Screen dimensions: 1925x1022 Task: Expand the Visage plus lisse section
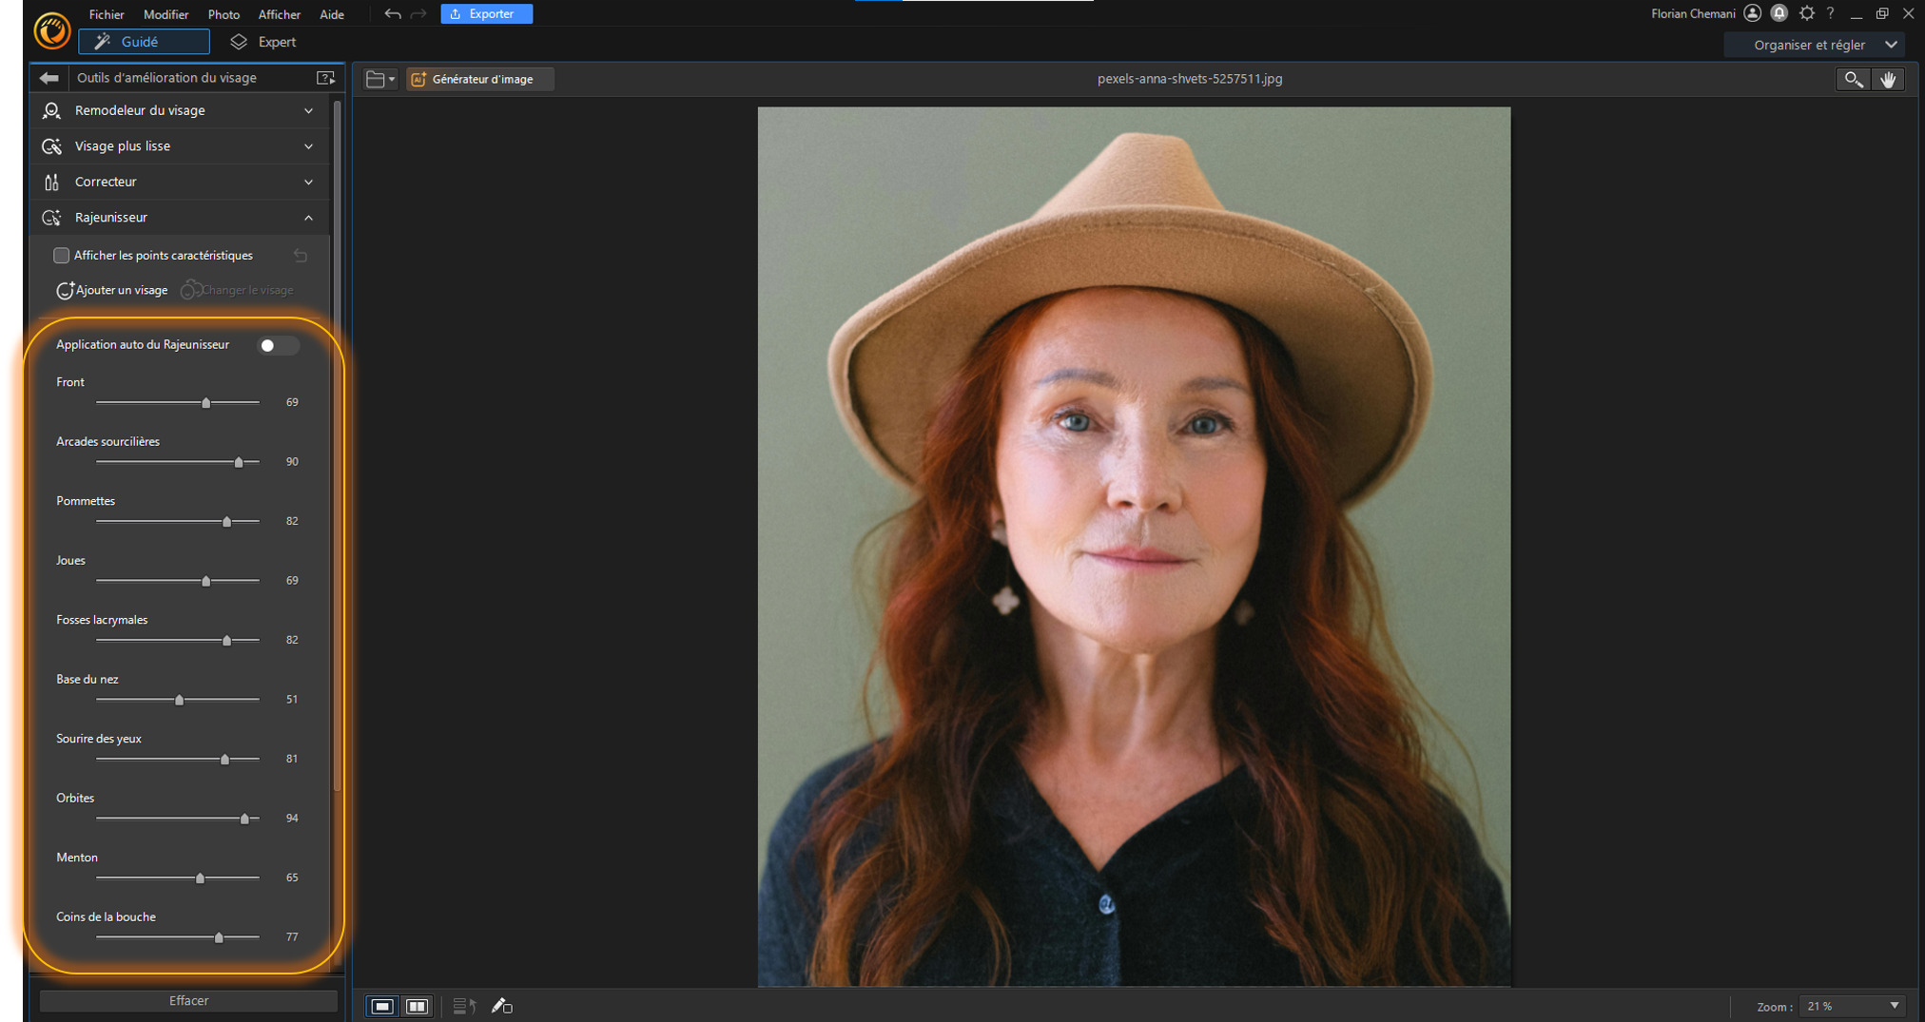(308, 146)
